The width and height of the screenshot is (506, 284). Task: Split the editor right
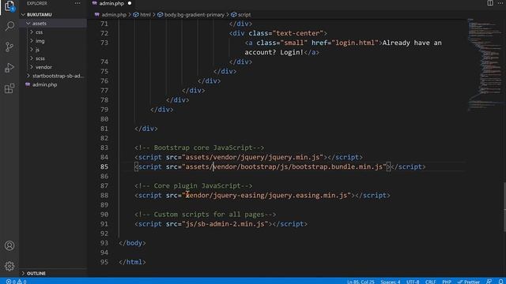490,3
